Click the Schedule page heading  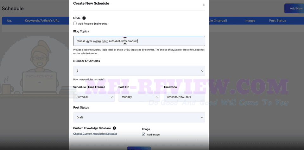coord(13,9)
